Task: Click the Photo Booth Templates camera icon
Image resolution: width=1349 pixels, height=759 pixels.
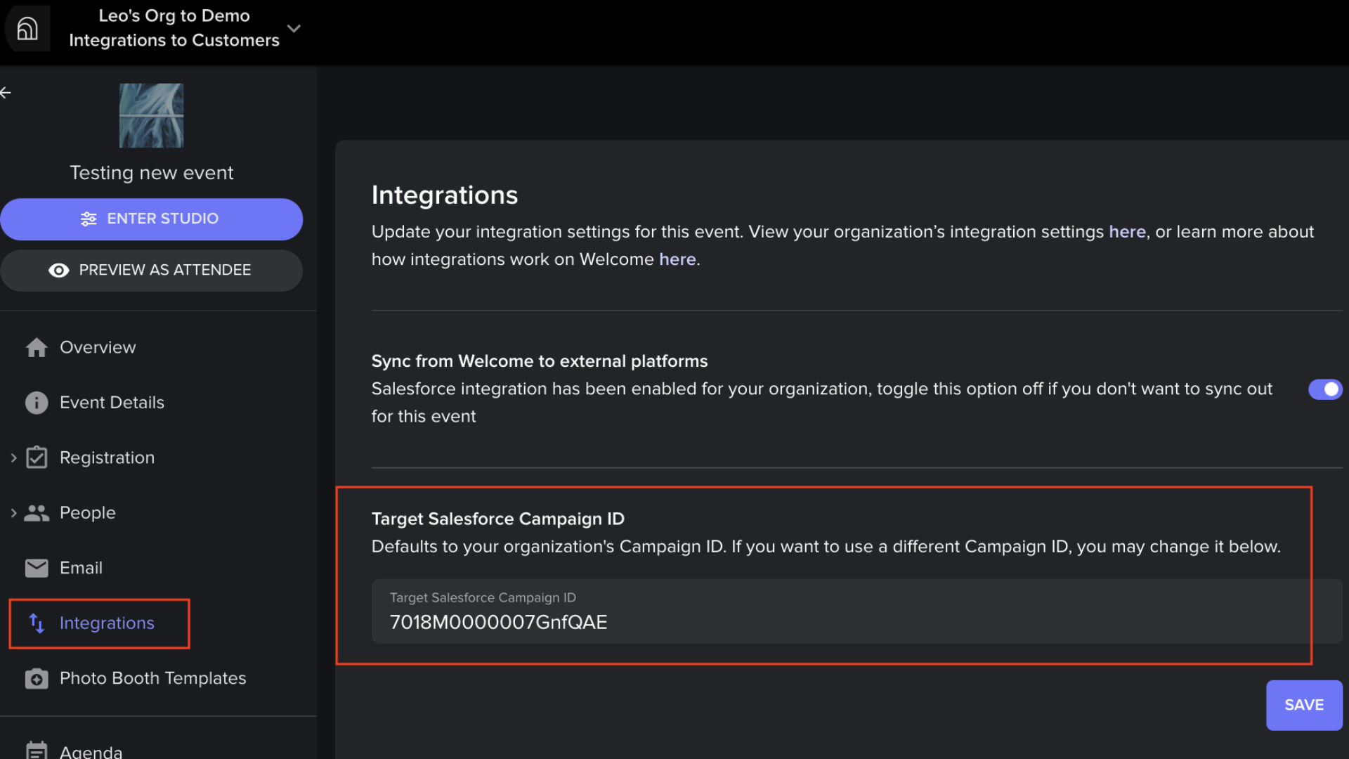Action: [37, 679]
